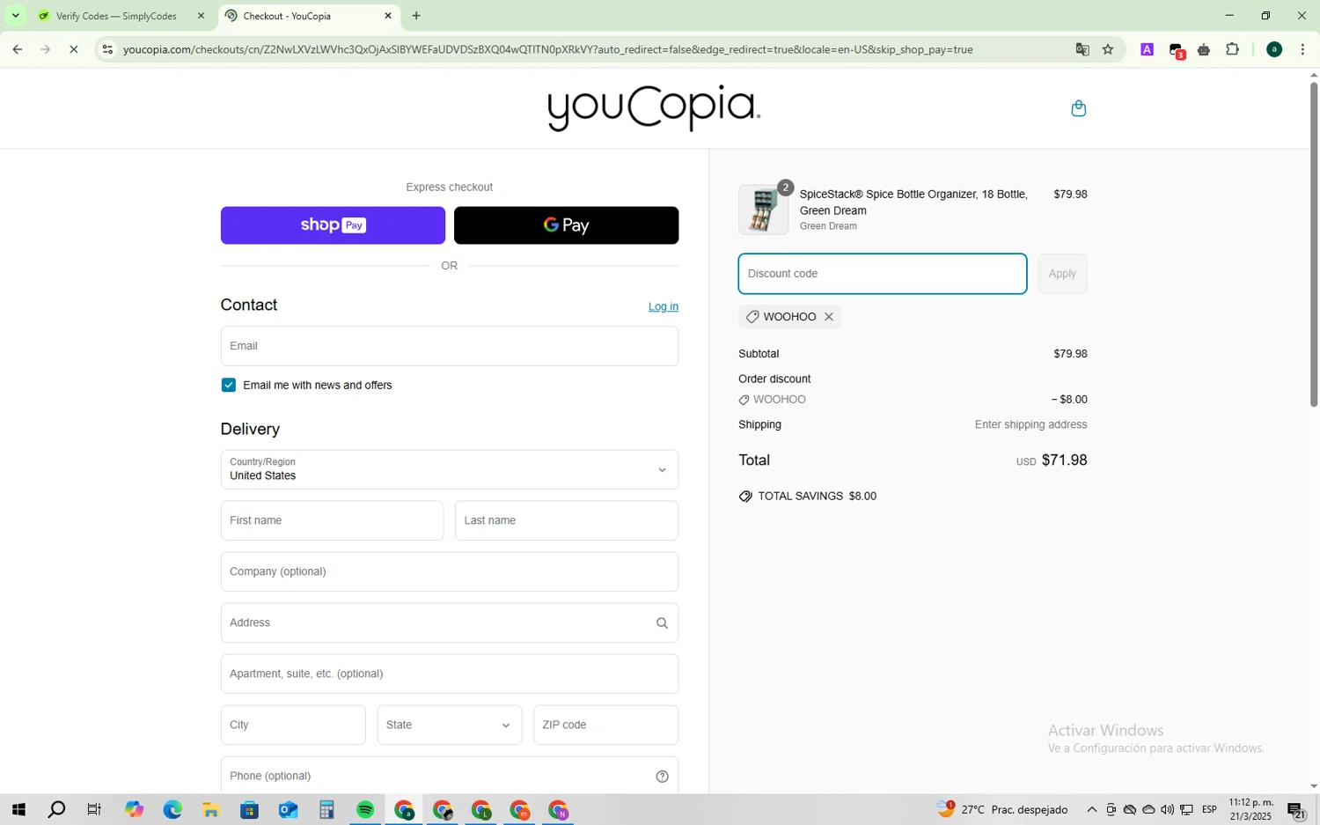Open the Windows Start menu
1320x825 pixels.
point(18,810)
